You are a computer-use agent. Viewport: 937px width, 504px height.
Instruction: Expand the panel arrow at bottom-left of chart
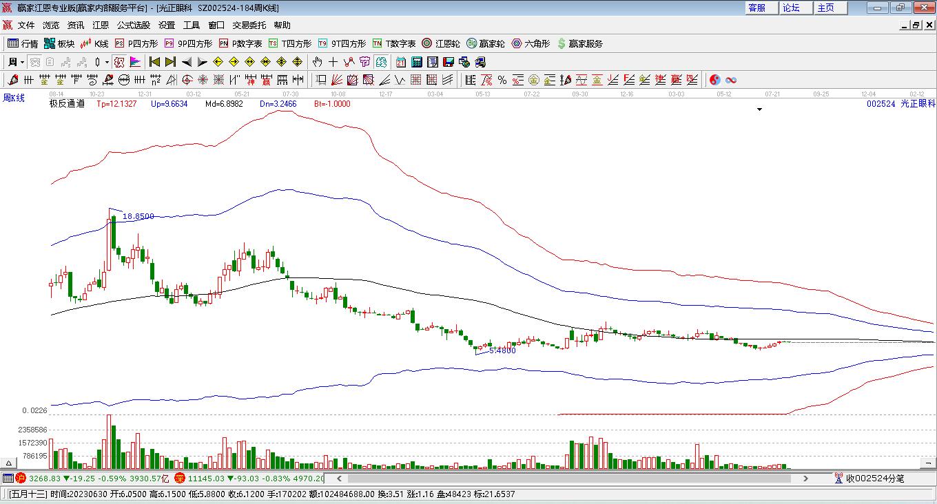[x=10, y=463]
